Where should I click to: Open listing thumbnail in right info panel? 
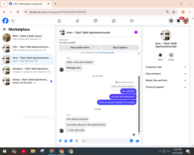pyautogui.click(x=166, y=35)
